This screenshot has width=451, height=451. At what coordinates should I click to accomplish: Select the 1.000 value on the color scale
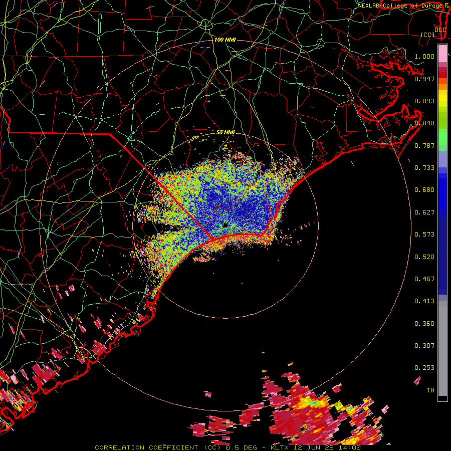pyautogui.click(x=424, y=56)
